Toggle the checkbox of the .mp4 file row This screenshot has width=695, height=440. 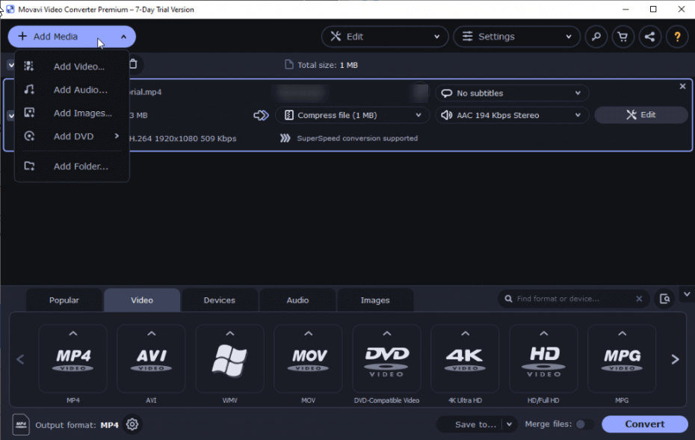point(11,116)
